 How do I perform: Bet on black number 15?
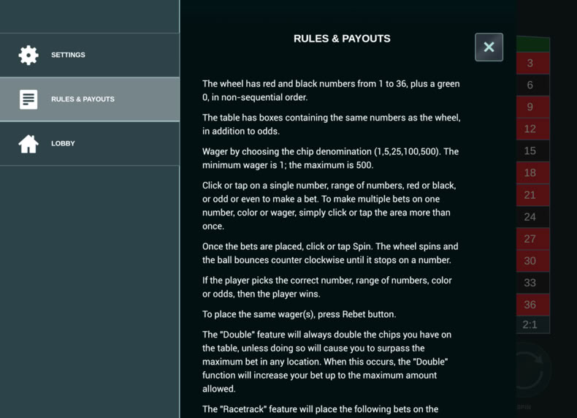(x=533, y=151)
